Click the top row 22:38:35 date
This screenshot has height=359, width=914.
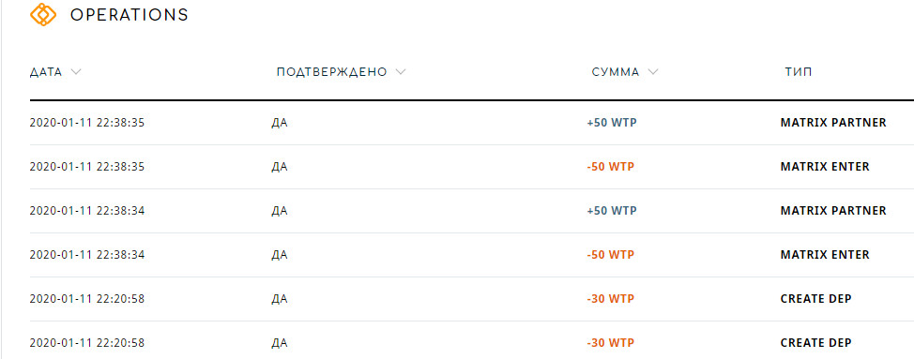87,123
